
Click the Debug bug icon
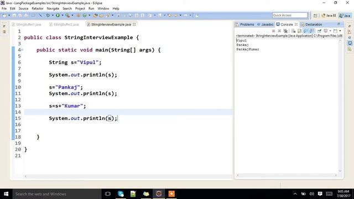pos(48,15)
